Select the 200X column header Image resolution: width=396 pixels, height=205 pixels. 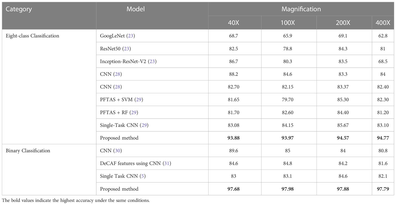pyautogui.click(x=343, y=23)
